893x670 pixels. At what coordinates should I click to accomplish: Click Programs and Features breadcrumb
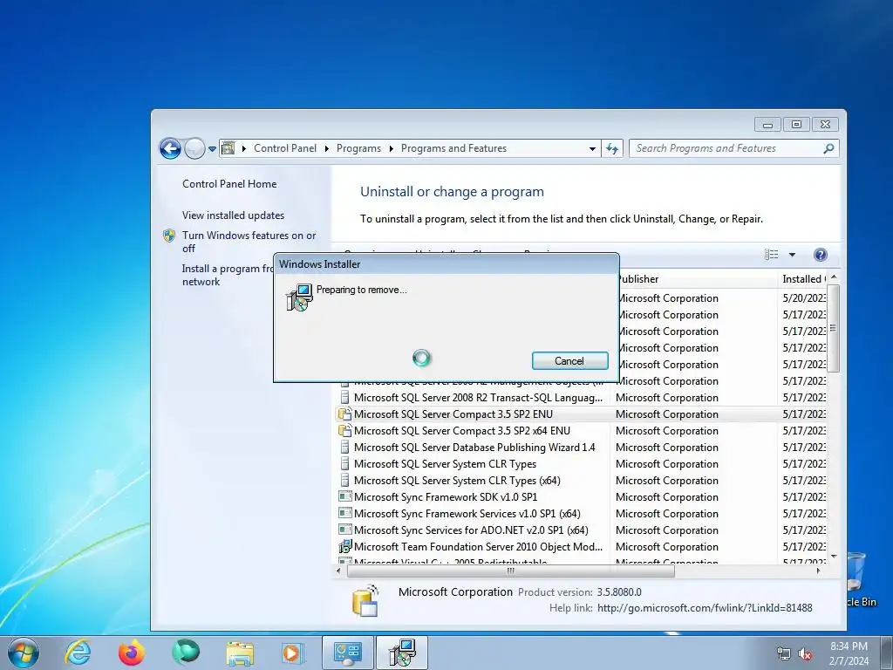pos(453,148)
